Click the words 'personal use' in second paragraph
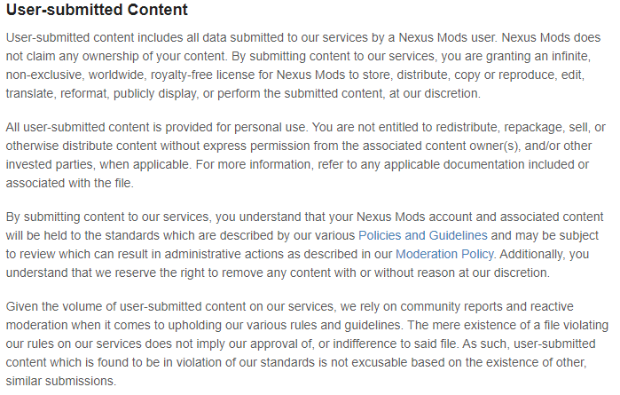 tap(270, 127)
